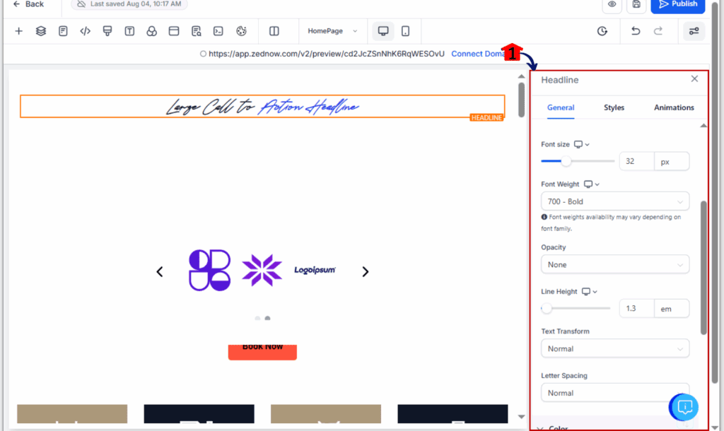
Task: Click the Publish button
Action: pos(678,5)
